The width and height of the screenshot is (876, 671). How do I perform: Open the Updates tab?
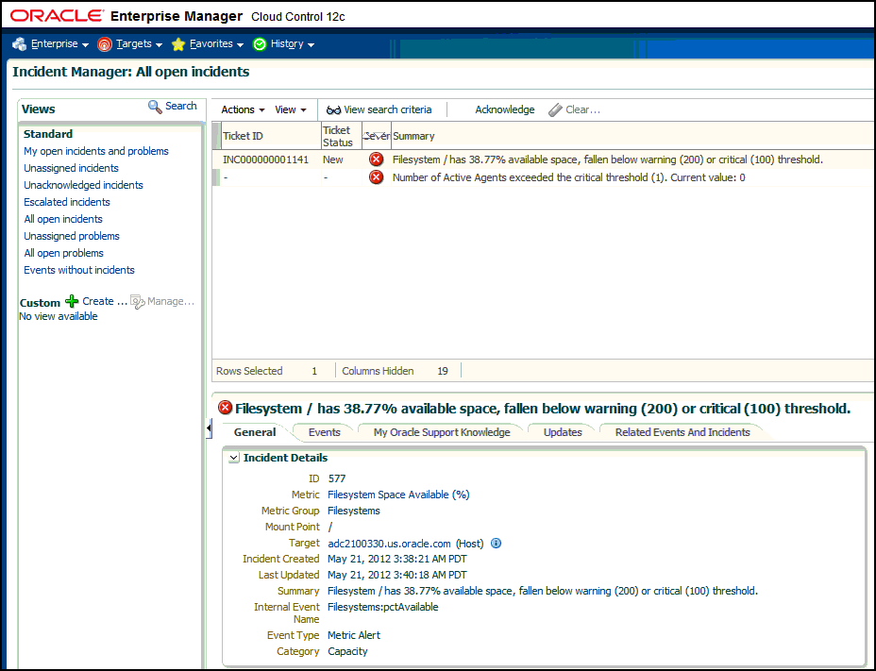(x=563, y=432)
